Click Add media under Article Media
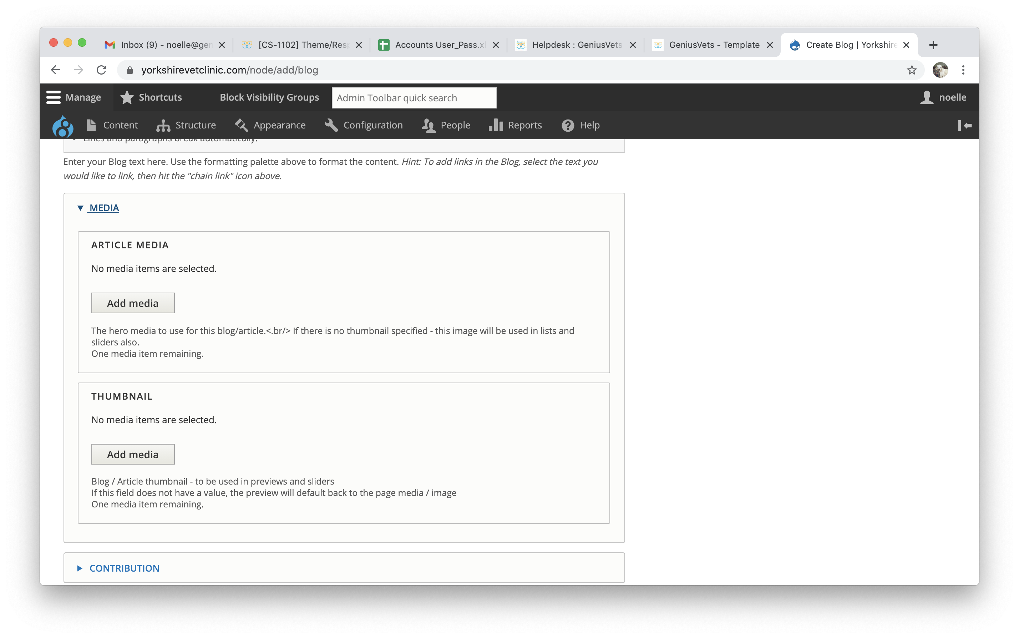1019x638 pixels. [132, 303]
